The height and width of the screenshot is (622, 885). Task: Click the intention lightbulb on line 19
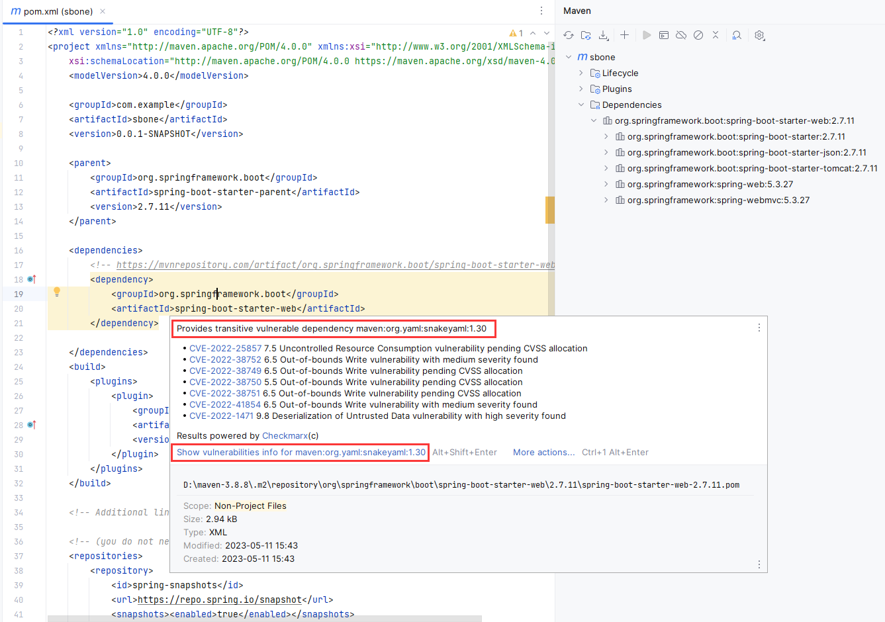(57, 292)
